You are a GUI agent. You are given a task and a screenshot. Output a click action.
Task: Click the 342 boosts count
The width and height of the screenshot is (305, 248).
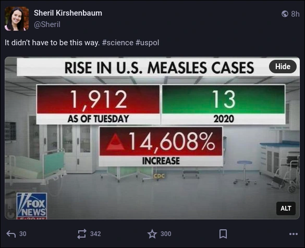pyautogui.click(x=95, y=234)
